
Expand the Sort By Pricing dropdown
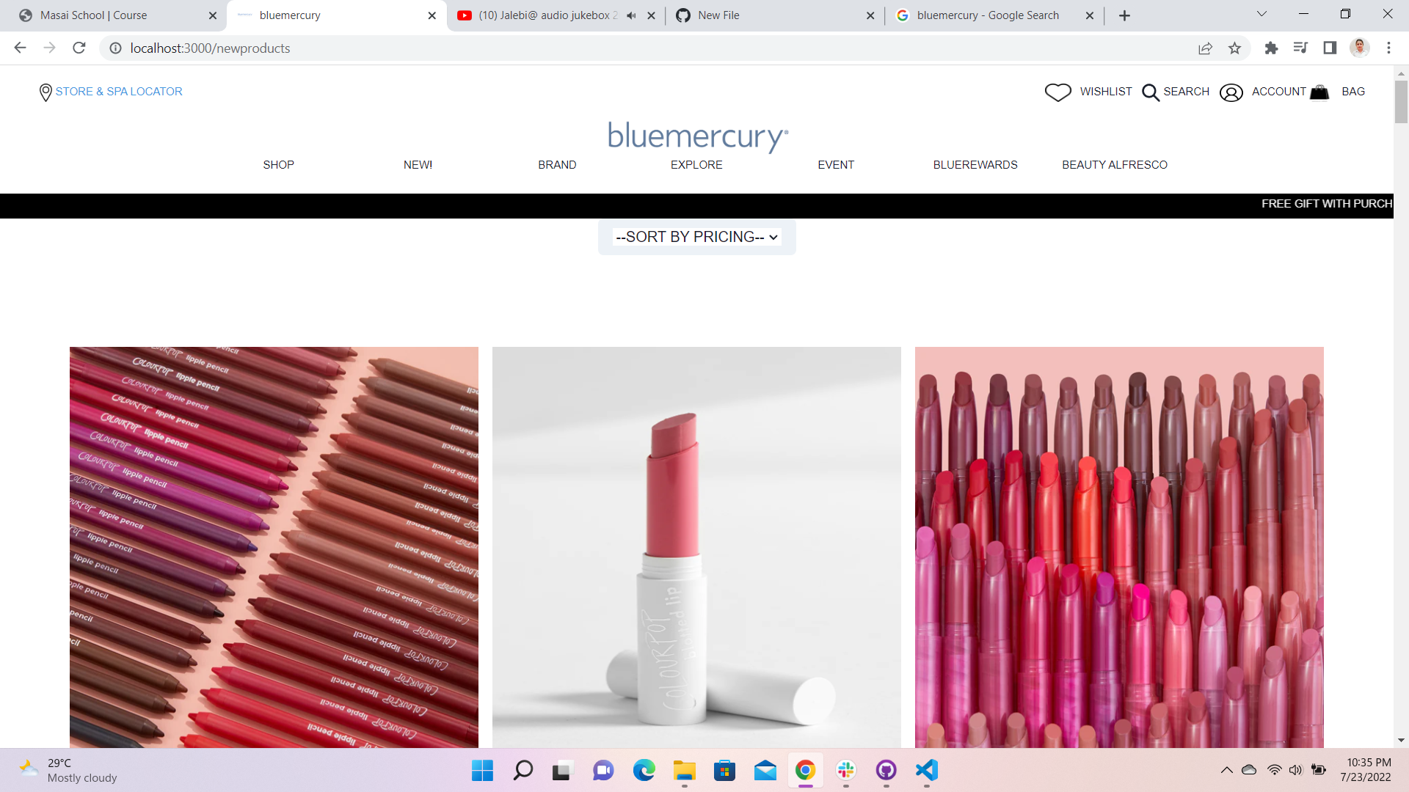click(696, 237)
